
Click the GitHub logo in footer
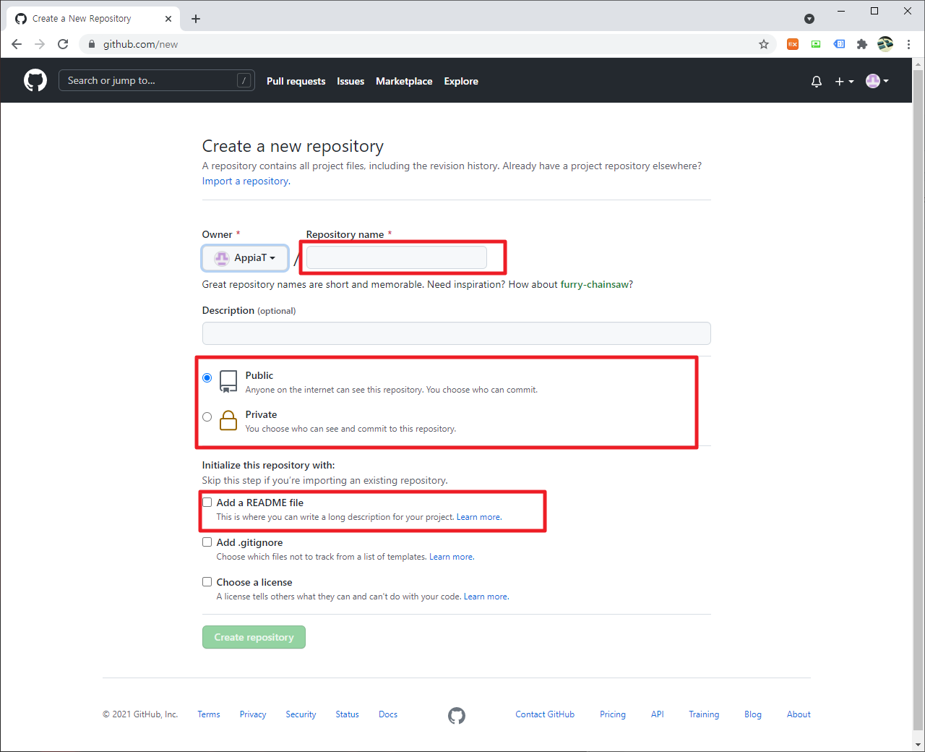click(457, 715)
